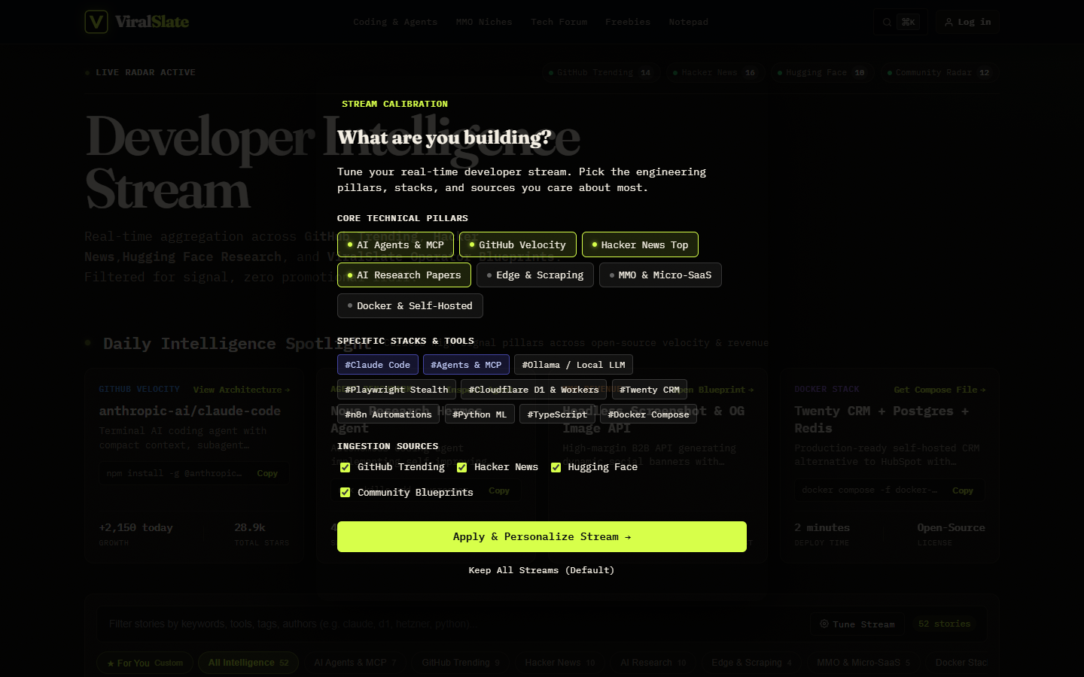Enable the Docker & Self-Hosted pillar
The image size is (1084, 677).
[x=410, y=305]
